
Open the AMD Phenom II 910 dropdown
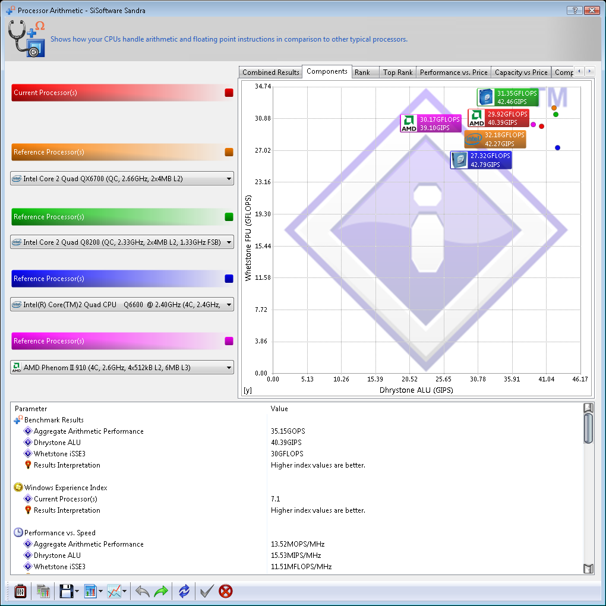click(122, 367)
